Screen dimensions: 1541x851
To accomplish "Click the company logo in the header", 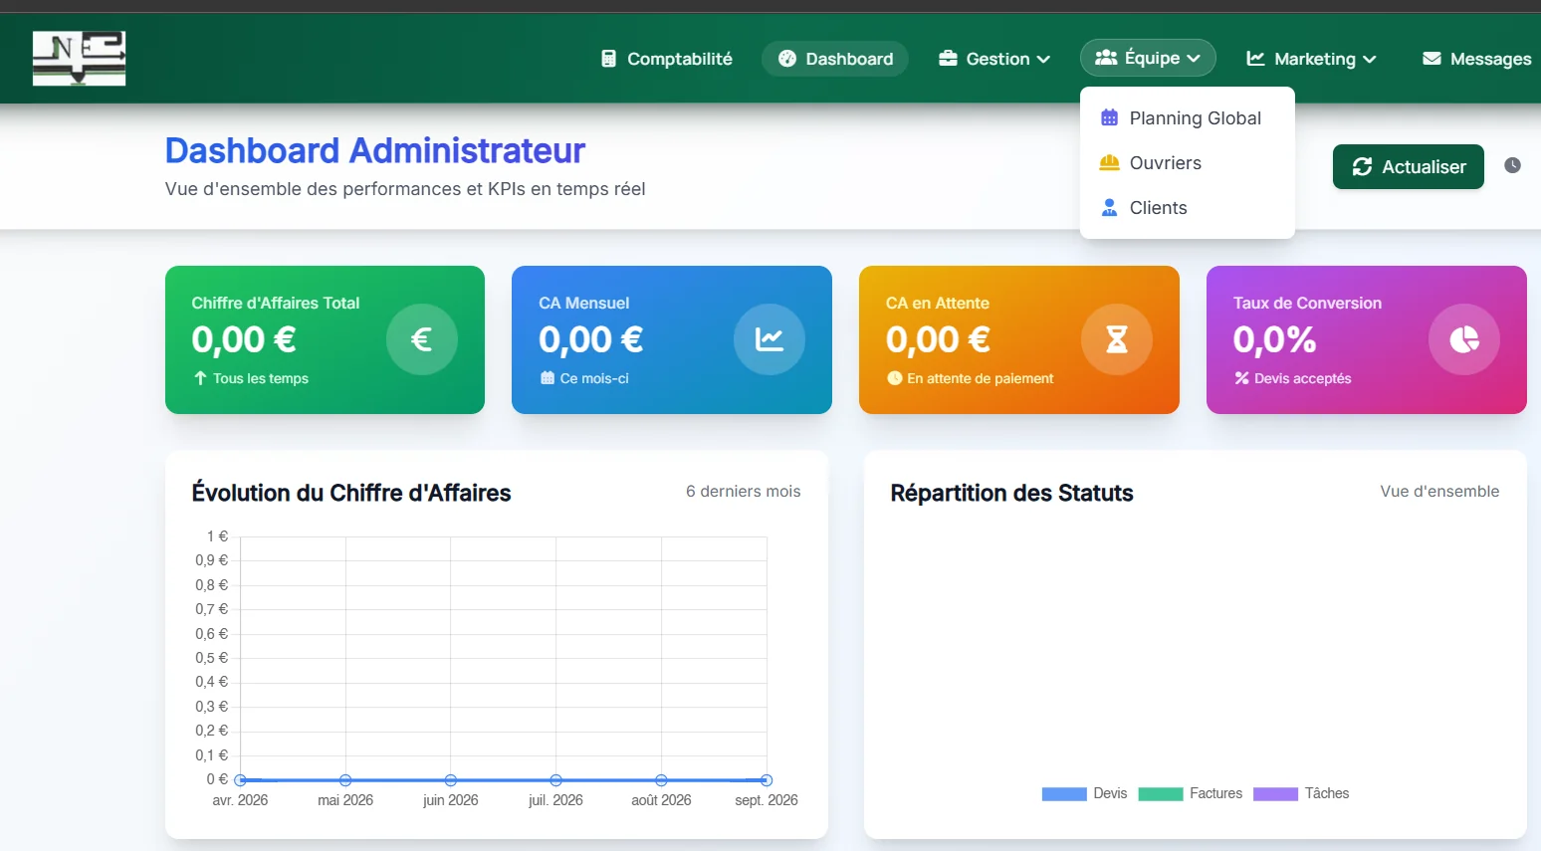I will [79, 59].
